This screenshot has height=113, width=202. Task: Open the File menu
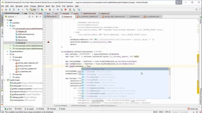pyautogui.click(x=3, y=6)
